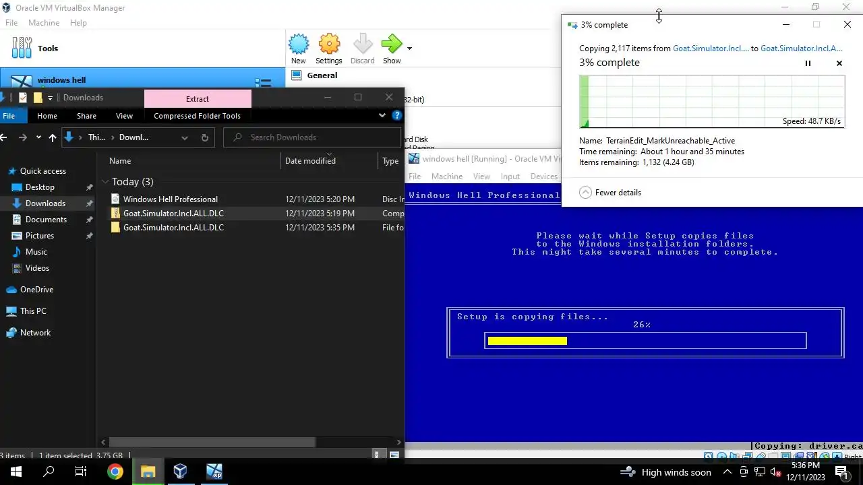Open Documents in the navigation pane

[x=46, y=220]
